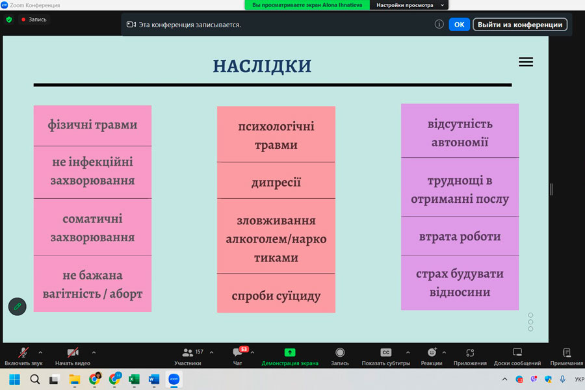Click the green Демонстрация экрана share button
Screen dimensions: 585x390
[290, 356]
